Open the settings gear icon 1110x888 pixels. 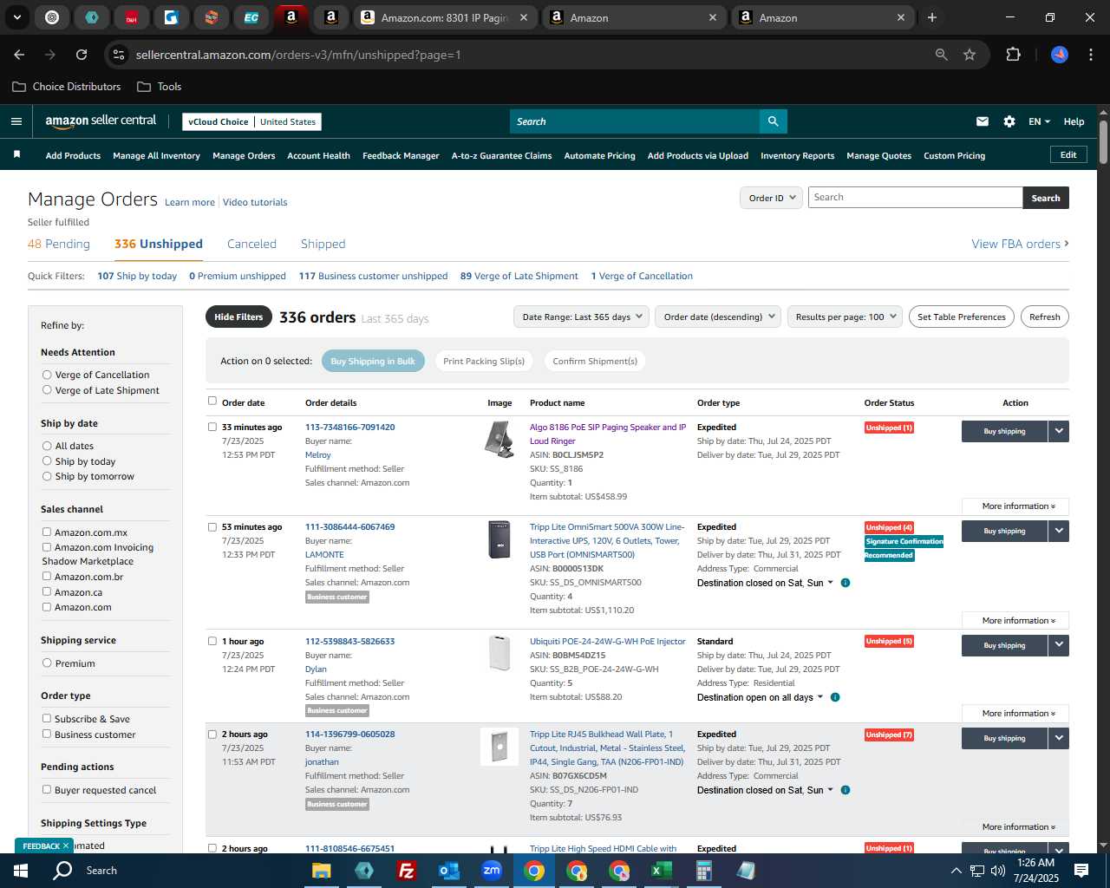pos(1009,121)
